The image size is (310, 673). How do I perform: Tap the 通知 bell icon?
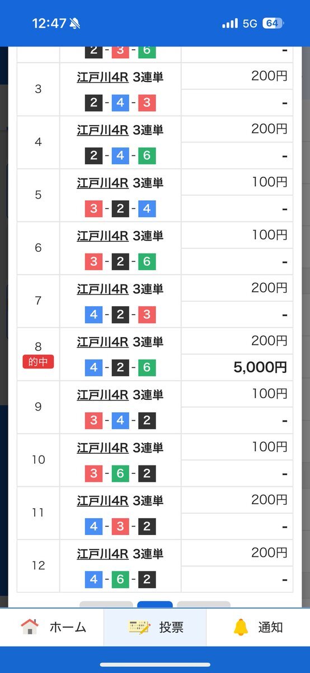[x=241, y=627]
